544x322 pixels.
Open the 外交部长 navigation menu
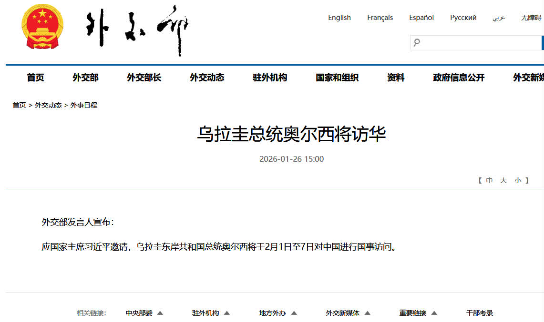click(144, 78)
